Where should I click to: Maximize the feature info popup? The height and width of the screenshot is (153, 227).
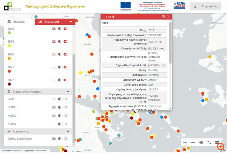pos(163,17)
